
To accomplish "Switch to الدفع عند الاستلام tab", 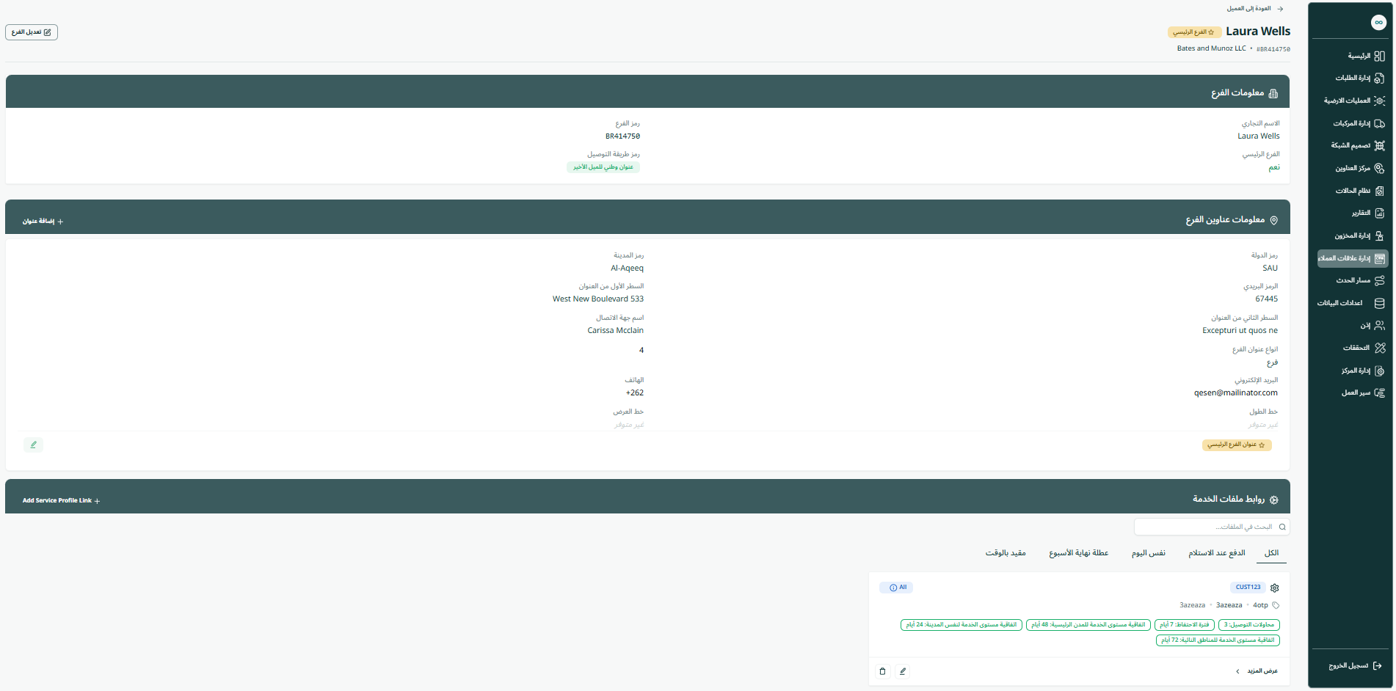I will (1217, 553).
